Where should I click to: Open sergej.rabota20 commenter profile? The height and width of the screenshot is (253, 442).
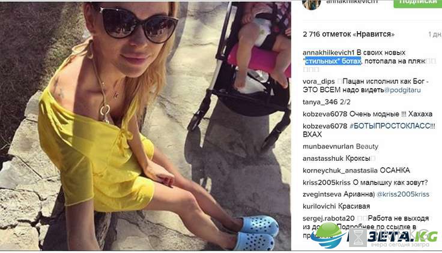pyautogui.click(x=328, y=219)
